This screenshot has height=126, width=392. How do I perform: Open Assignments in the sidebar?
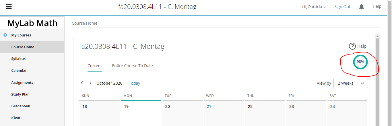(22, 82)
